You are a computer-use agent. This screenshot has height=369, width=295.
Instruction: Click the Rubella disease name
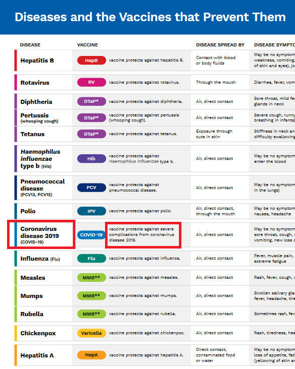[x=32, y=314]
